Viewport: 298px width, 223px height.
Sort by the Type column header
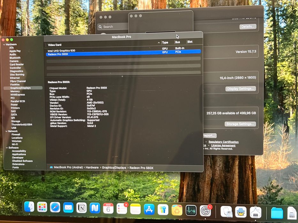point(165,42)
